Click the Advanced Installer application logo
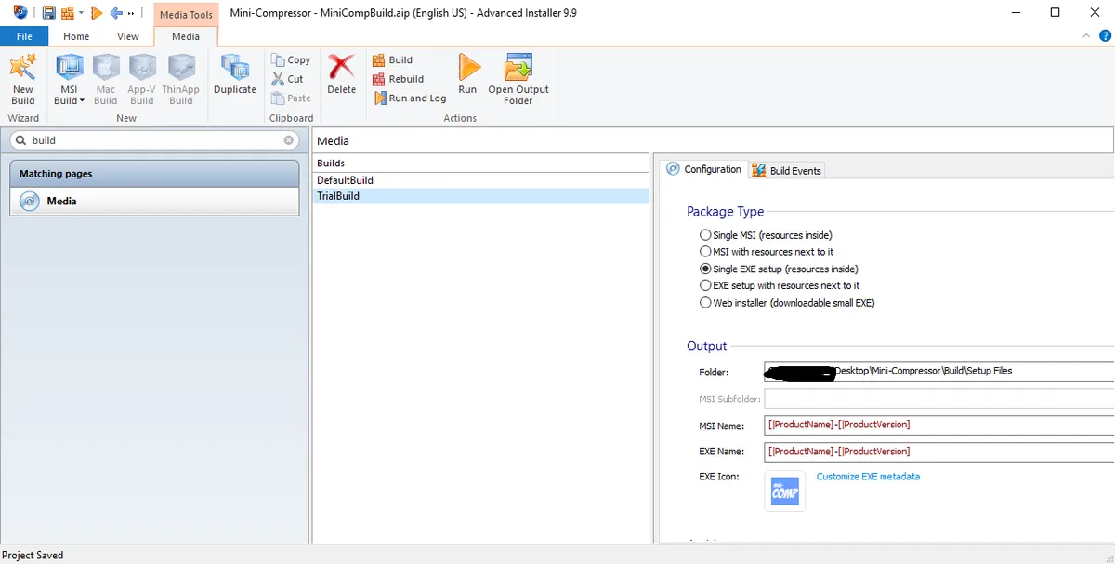 tap(20, 12)
